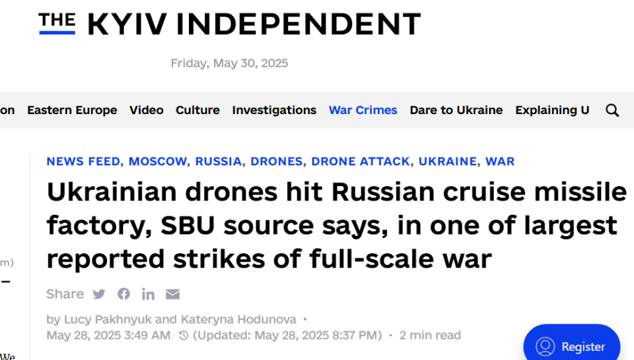Open the Culture menu item
This screenshot has height=360, width=634.
coord(197,110)
